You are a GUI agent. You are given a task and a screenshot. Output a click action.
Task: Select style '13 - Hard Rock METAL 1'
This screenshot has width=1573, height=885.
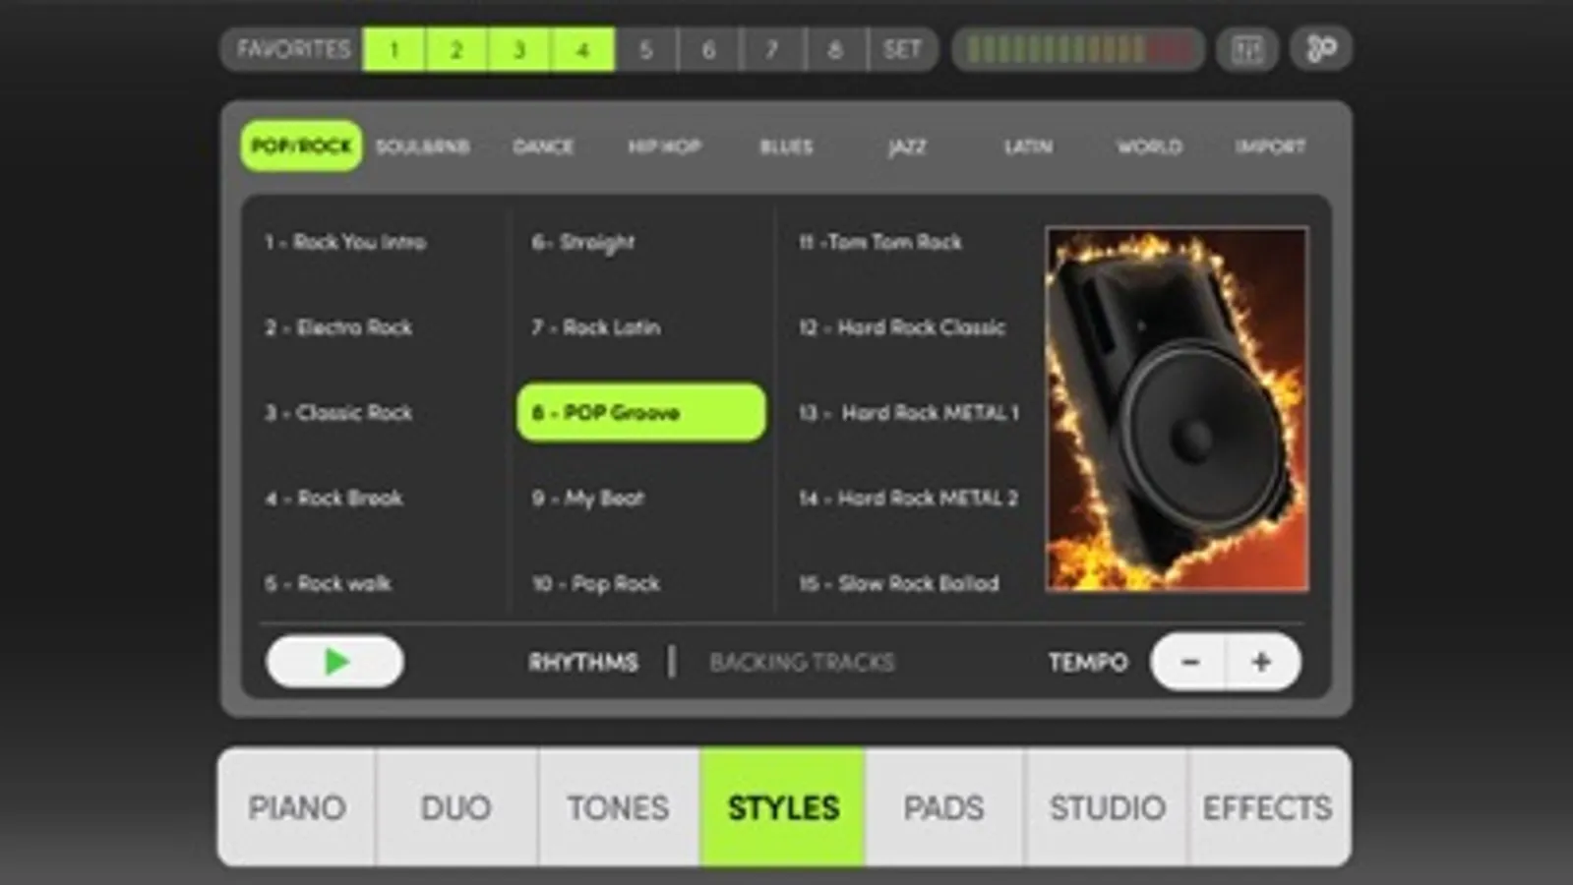[x=909, y=413]
